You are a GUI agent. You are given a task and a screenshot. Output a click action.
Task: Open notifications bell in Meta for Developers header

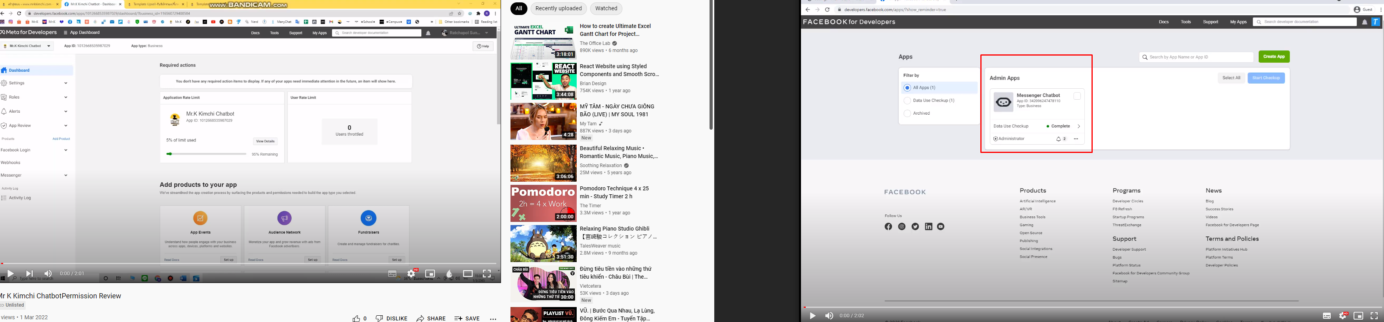pos(428,33)
